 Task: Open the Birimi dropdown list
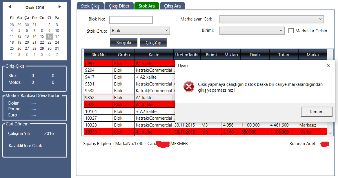[252, 31]
